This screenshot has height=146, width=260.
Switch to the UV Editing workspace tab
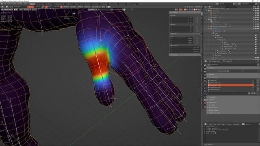click(x=69, y=4)
